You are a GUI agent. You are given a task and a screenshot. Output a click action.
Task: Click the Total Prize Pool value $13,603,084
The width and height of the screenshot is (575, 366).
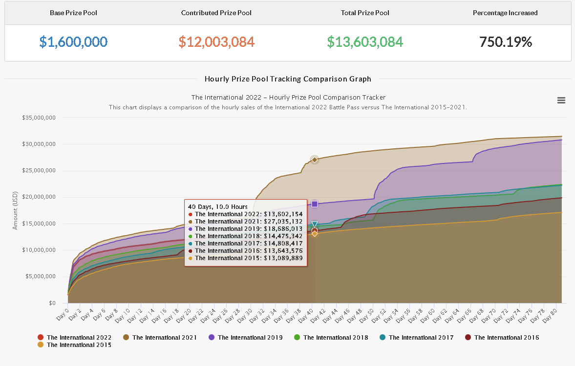(x=365, y=42)
